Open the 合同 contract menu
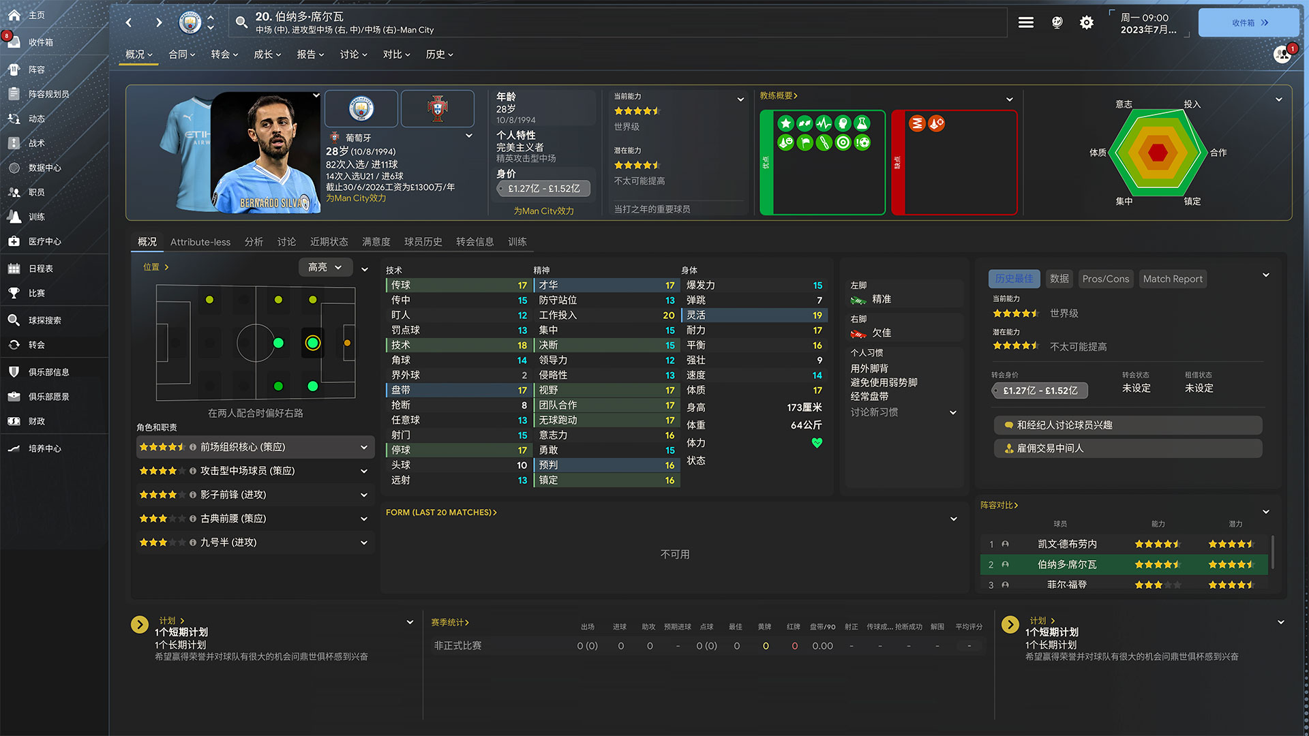Image resolution: width=1309 pixels, height=736 pixels. tap(182, 55)
